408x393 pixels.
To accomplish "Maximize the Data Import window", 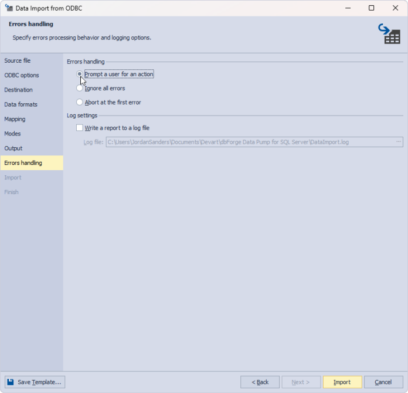I will 372,8.
